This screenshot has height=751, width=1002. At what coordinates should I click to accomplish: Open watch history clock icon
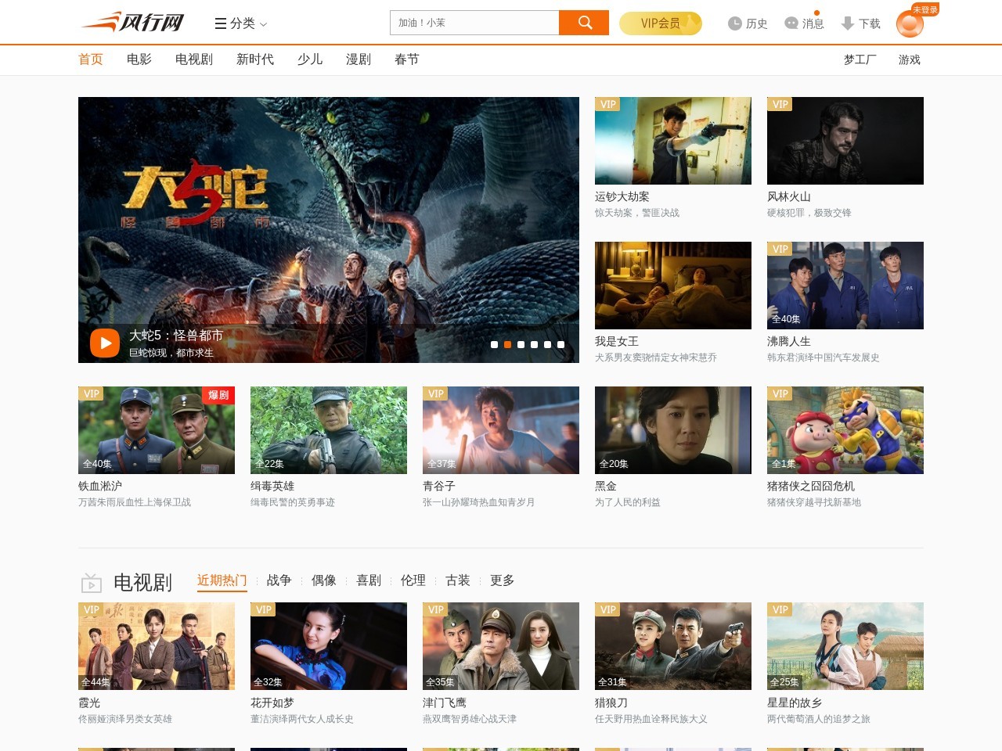pyautogui.click(x=735, y=23)
